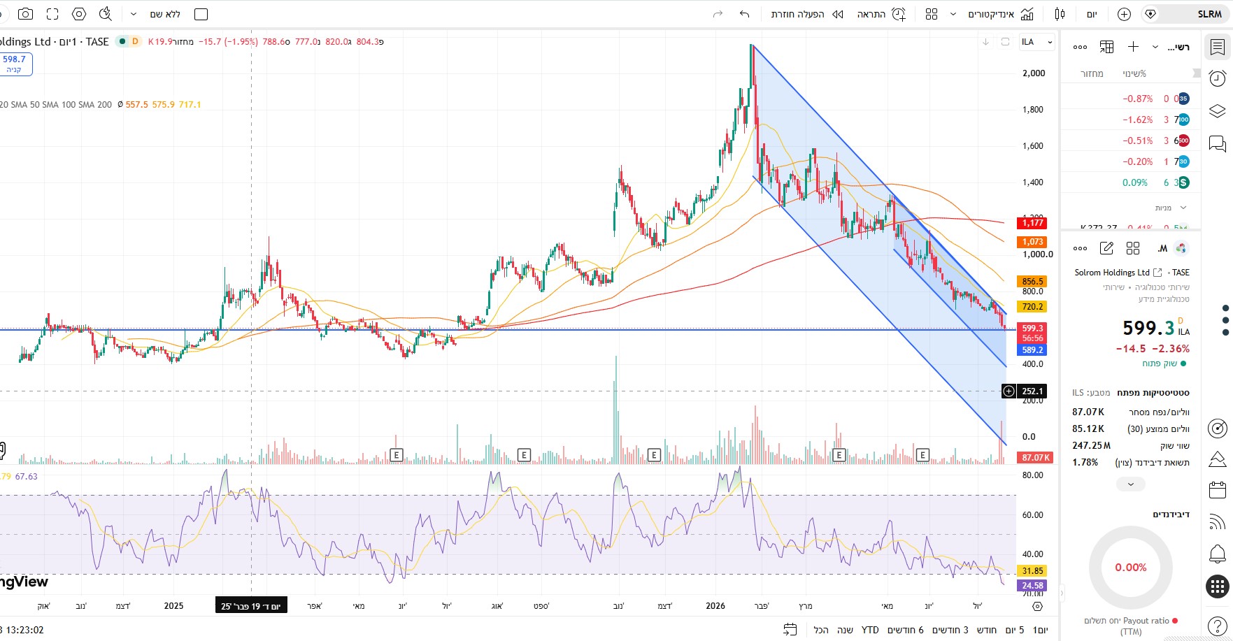Set time range to '1יום'
This screenshot has width=1233, height=641.
pyautogui.click(x=1040, y=630)
